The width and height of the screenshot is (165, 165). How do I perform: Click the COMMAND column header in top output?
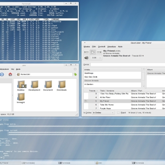coord(55,19)
